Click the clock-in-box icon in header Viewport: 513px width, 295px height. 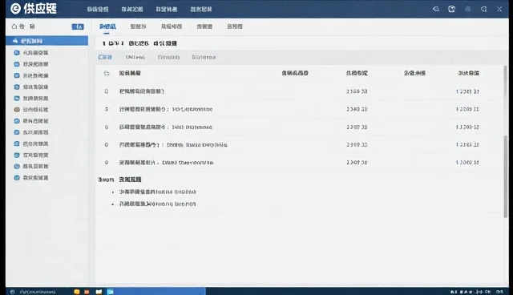coord(451,9)
